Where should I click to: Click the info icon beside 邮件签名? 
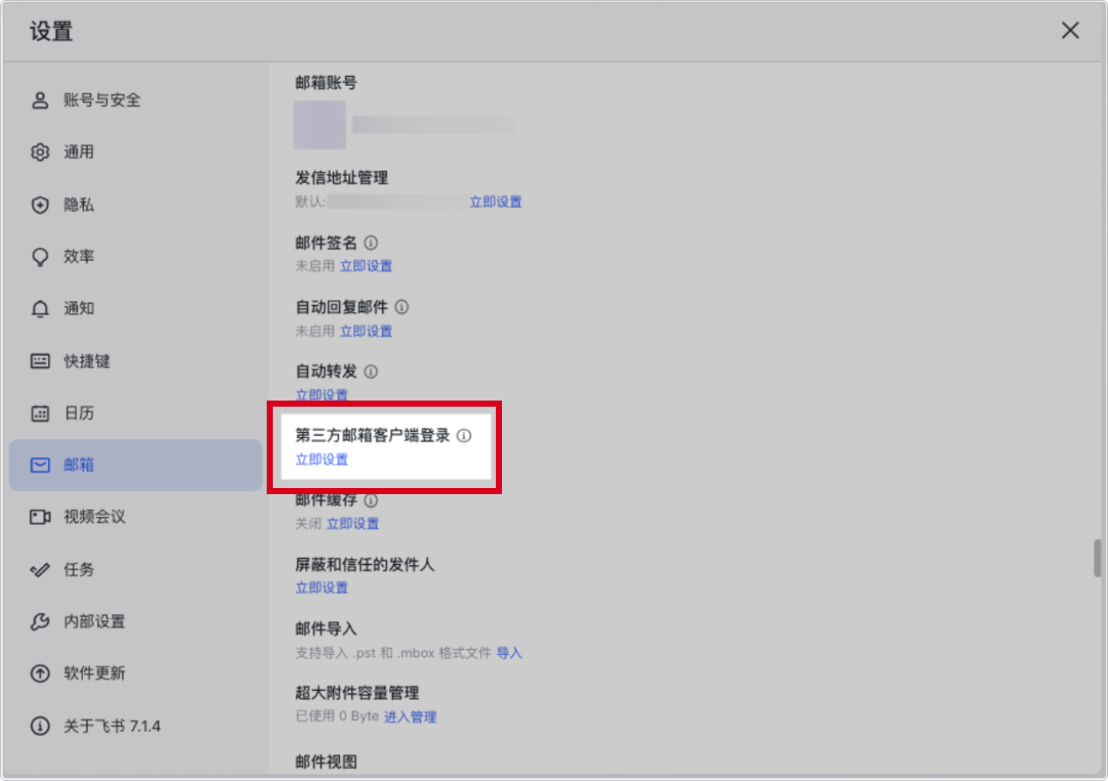(370, 243)
